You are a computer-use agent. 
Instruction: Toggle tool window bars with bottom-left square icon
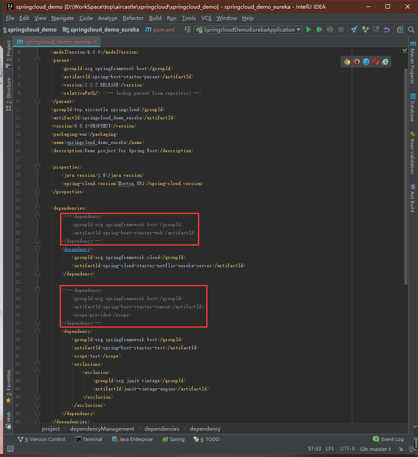[x=10, y=449]
